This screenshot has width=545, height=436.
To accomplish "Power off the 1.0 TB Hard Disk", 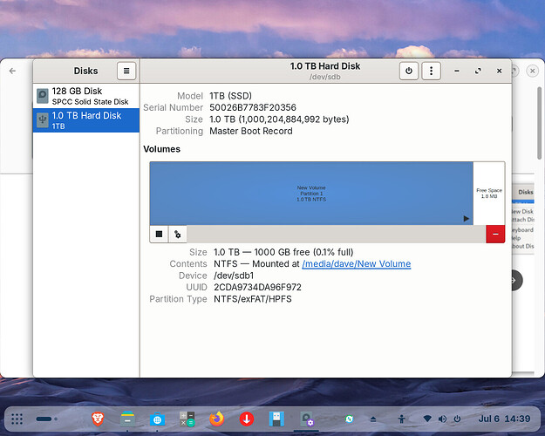I will 409,71.
